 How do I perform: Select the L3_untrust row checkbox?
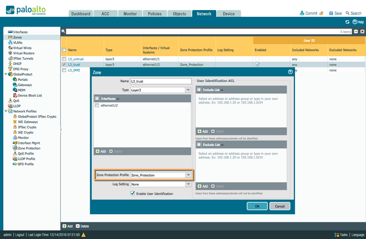64,59
